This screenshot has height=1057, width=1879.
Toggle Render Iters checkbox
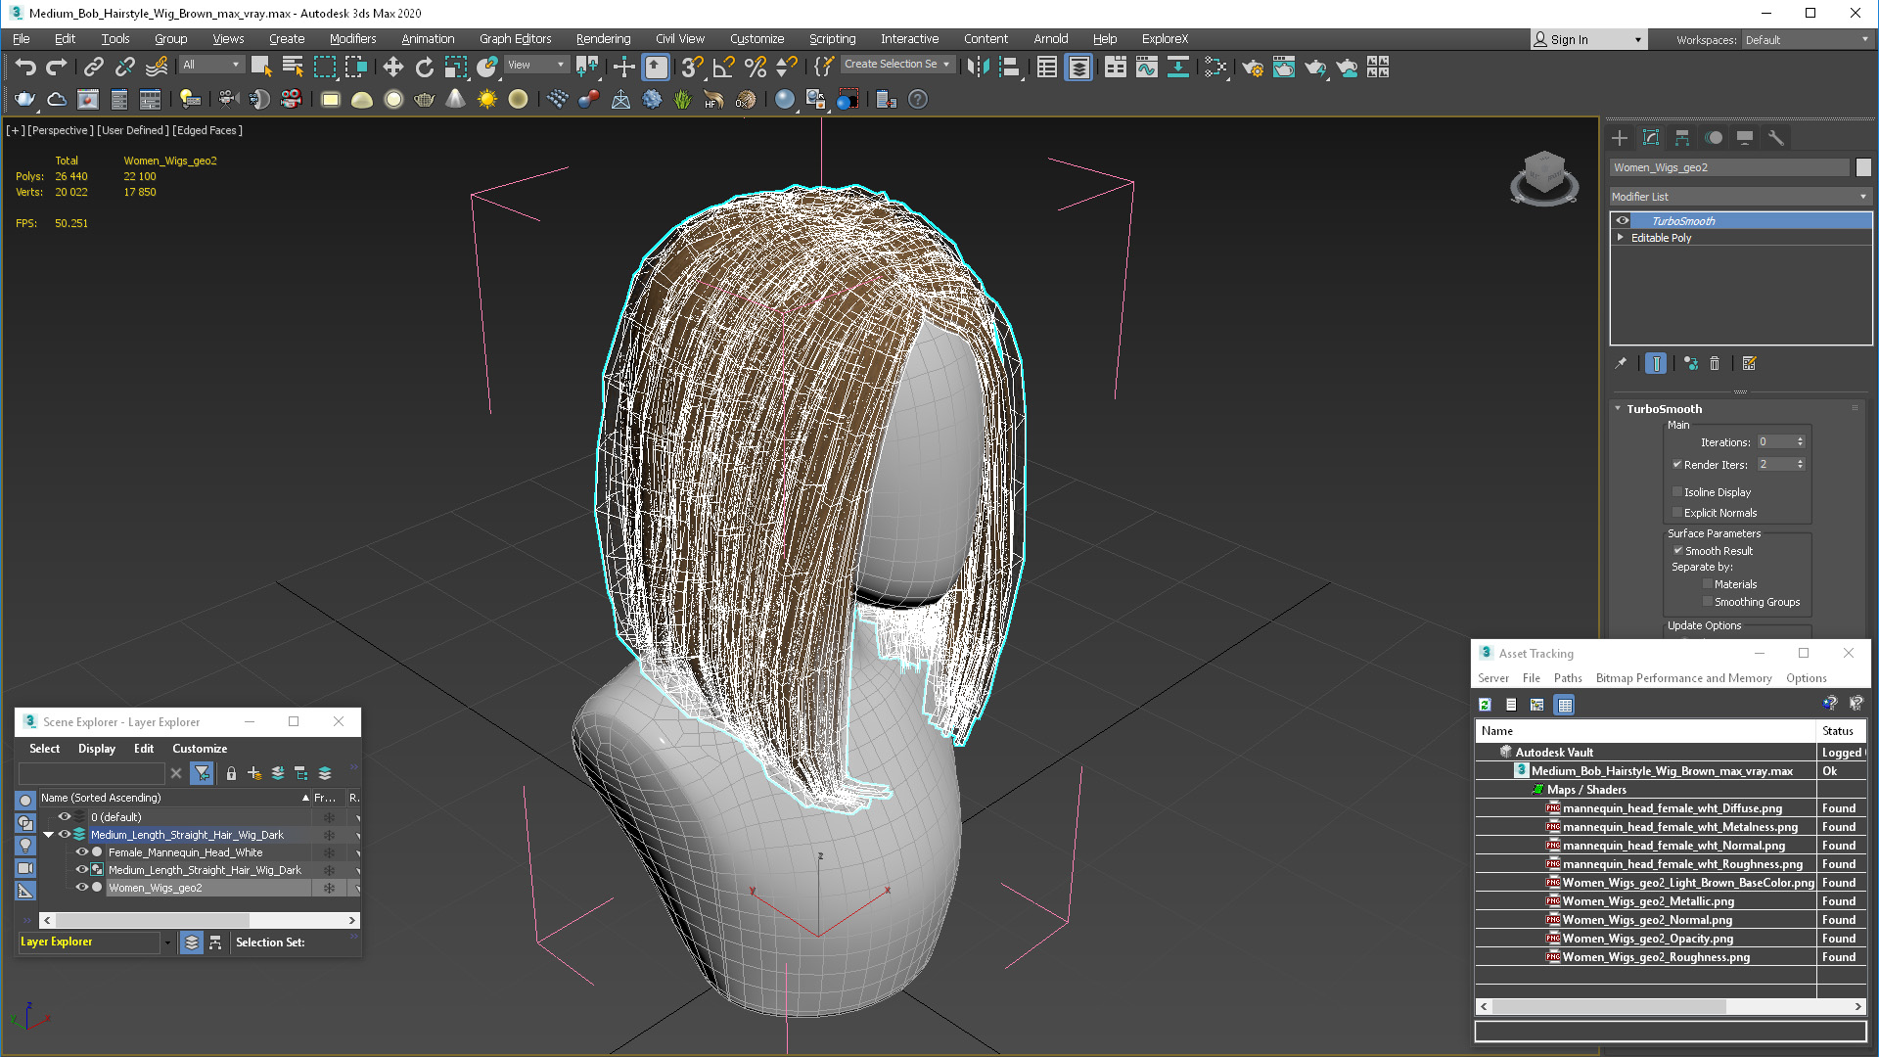[x=1677, y=464]
